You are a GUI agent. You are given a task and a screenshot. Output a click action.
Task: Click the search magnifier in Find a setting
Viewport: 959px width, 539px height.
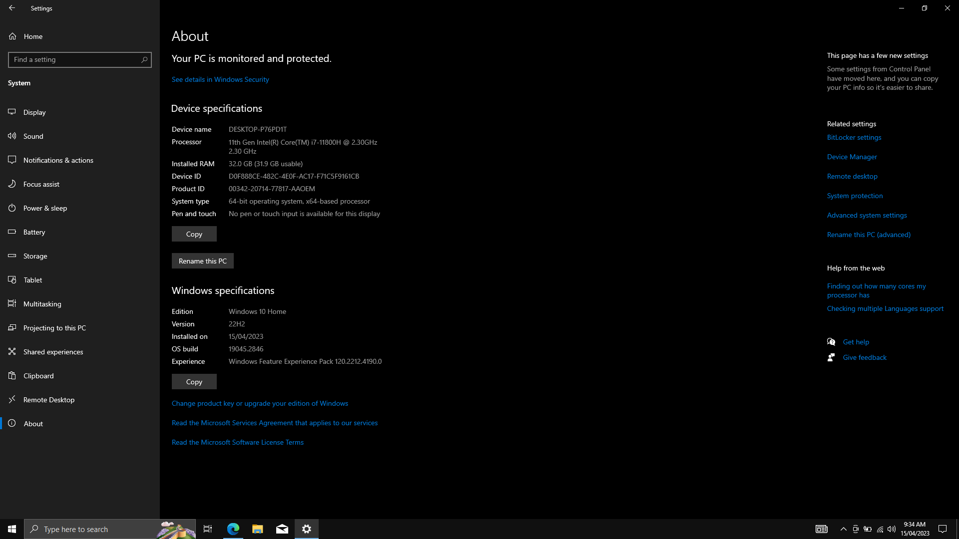click(x=144, y=60)
